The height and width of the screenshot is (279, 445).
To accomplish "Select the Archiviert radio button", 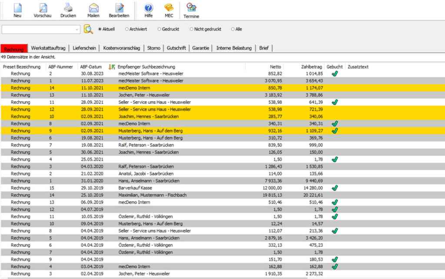I will (127, 29).
